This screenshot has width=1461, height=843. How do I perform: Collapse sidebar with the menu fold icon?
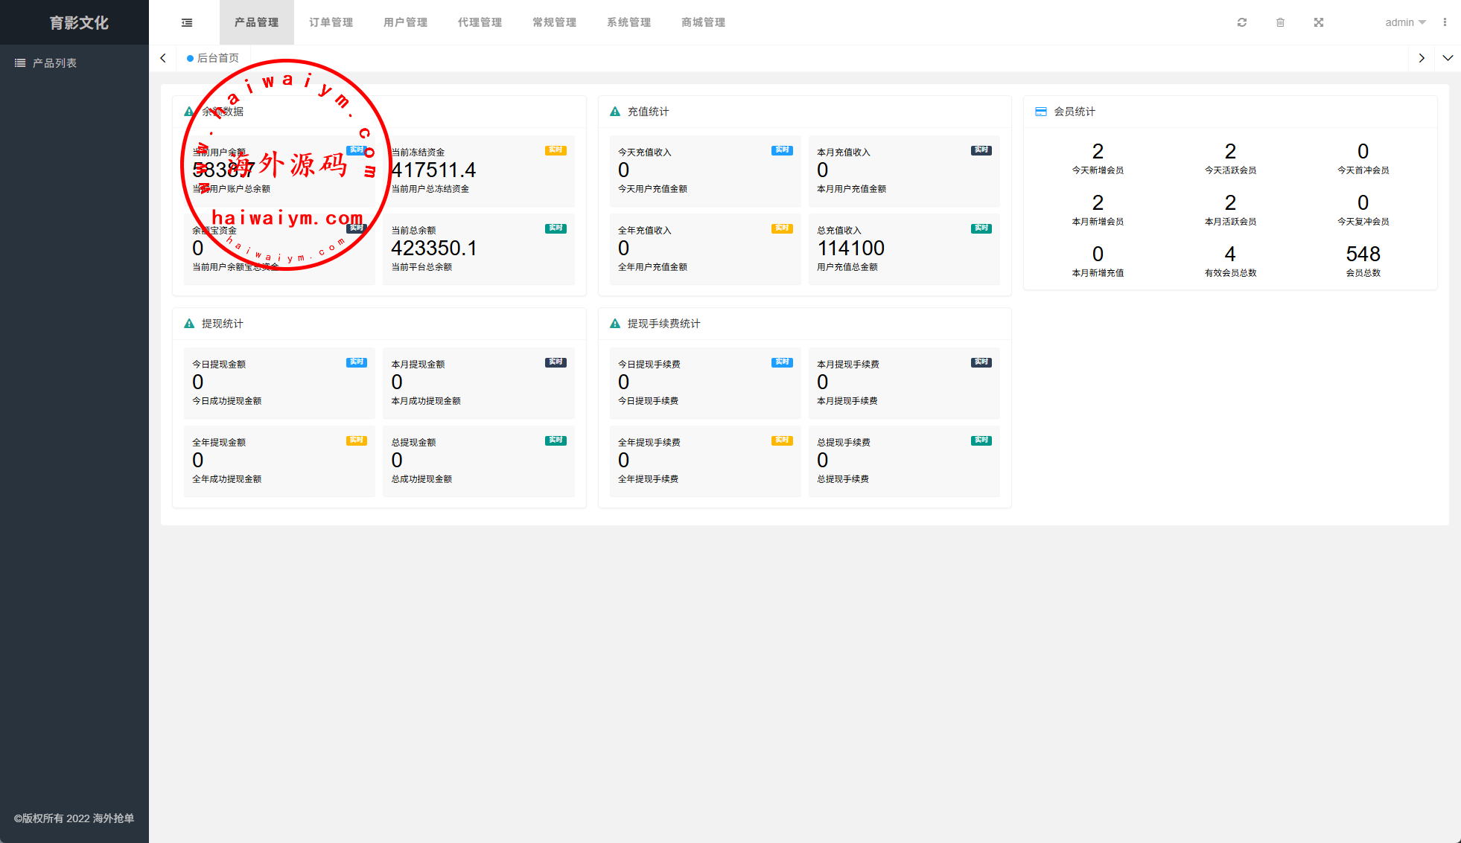tap(187, 22)
